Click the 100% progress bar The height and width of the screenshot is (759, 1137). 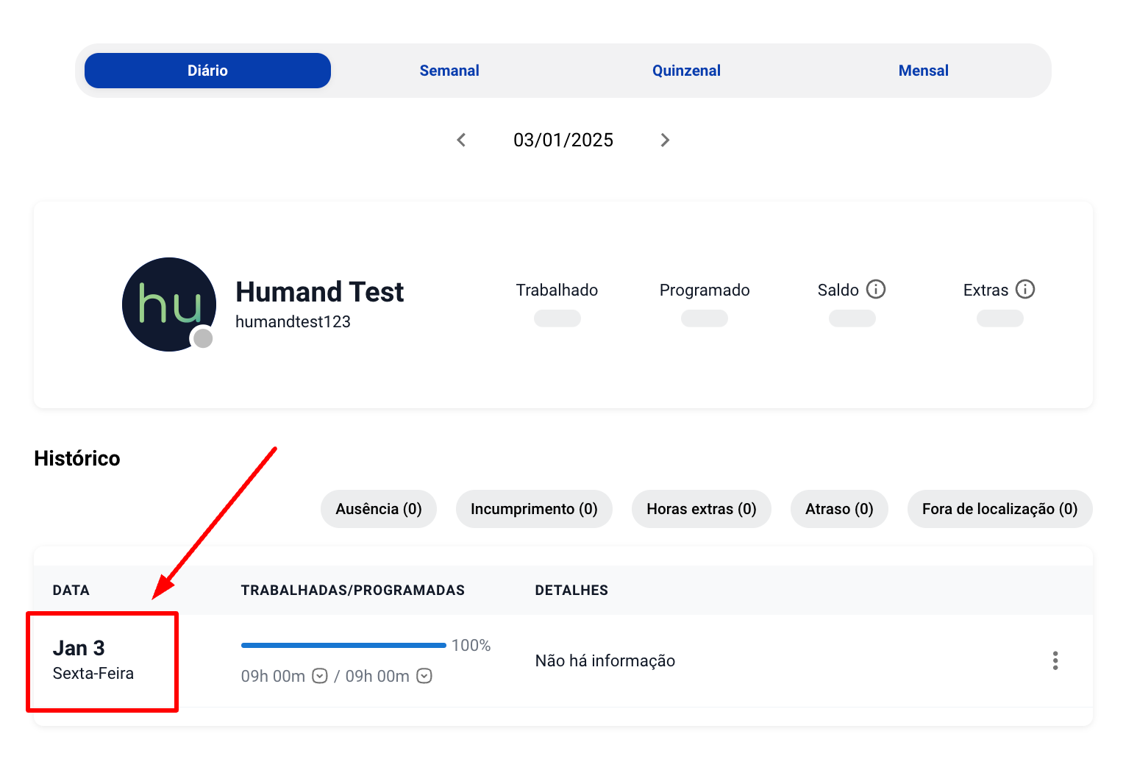343,645
